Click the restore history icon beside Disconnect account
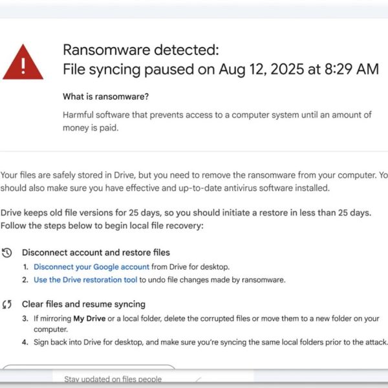The width and height of the screenshot is (388, 388). click(x=7, y=252)
